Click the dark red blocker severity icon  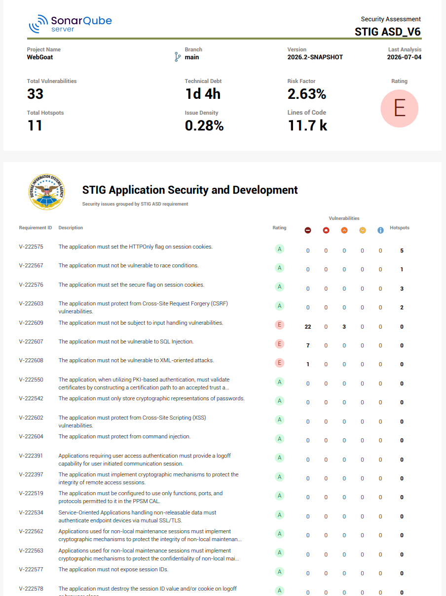[x=308, y=230]
